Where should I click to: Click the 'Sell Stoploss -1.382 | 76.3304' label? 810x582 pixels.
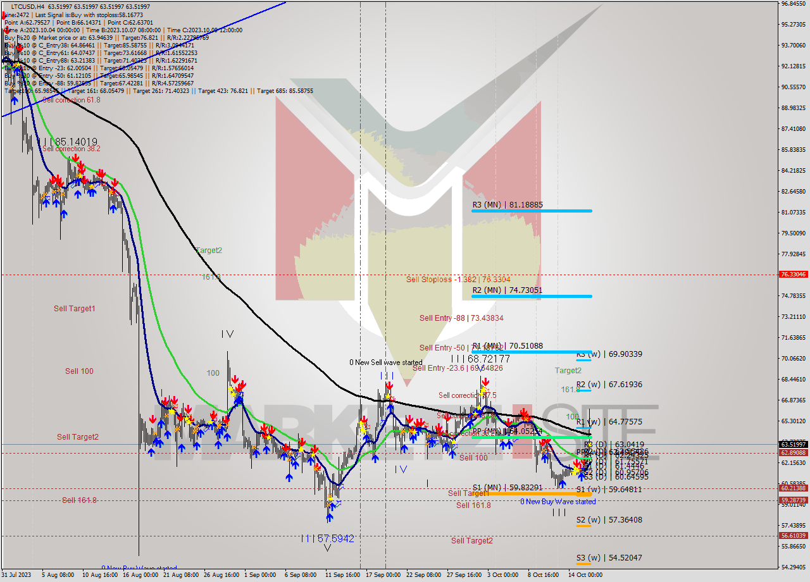[x=458, y=279]
